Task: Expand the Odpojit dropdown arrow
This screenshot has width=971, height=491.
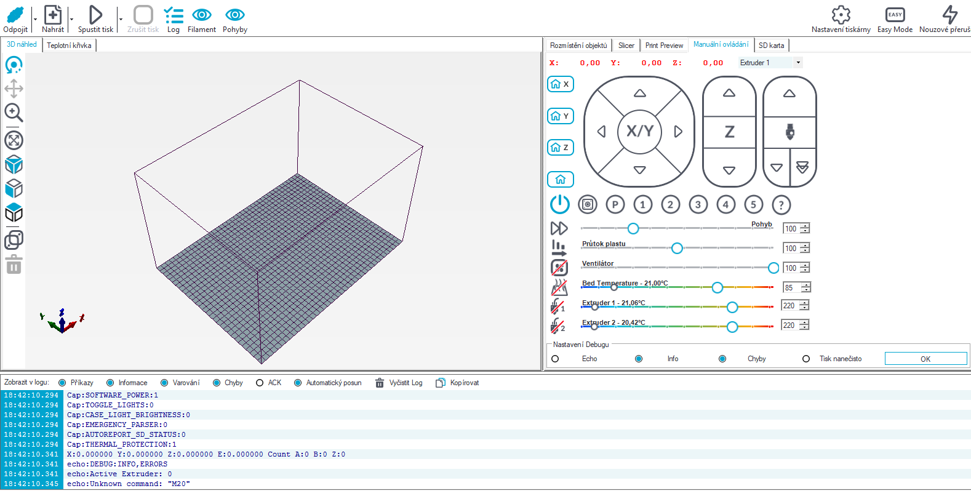Action: click(35, 19)
